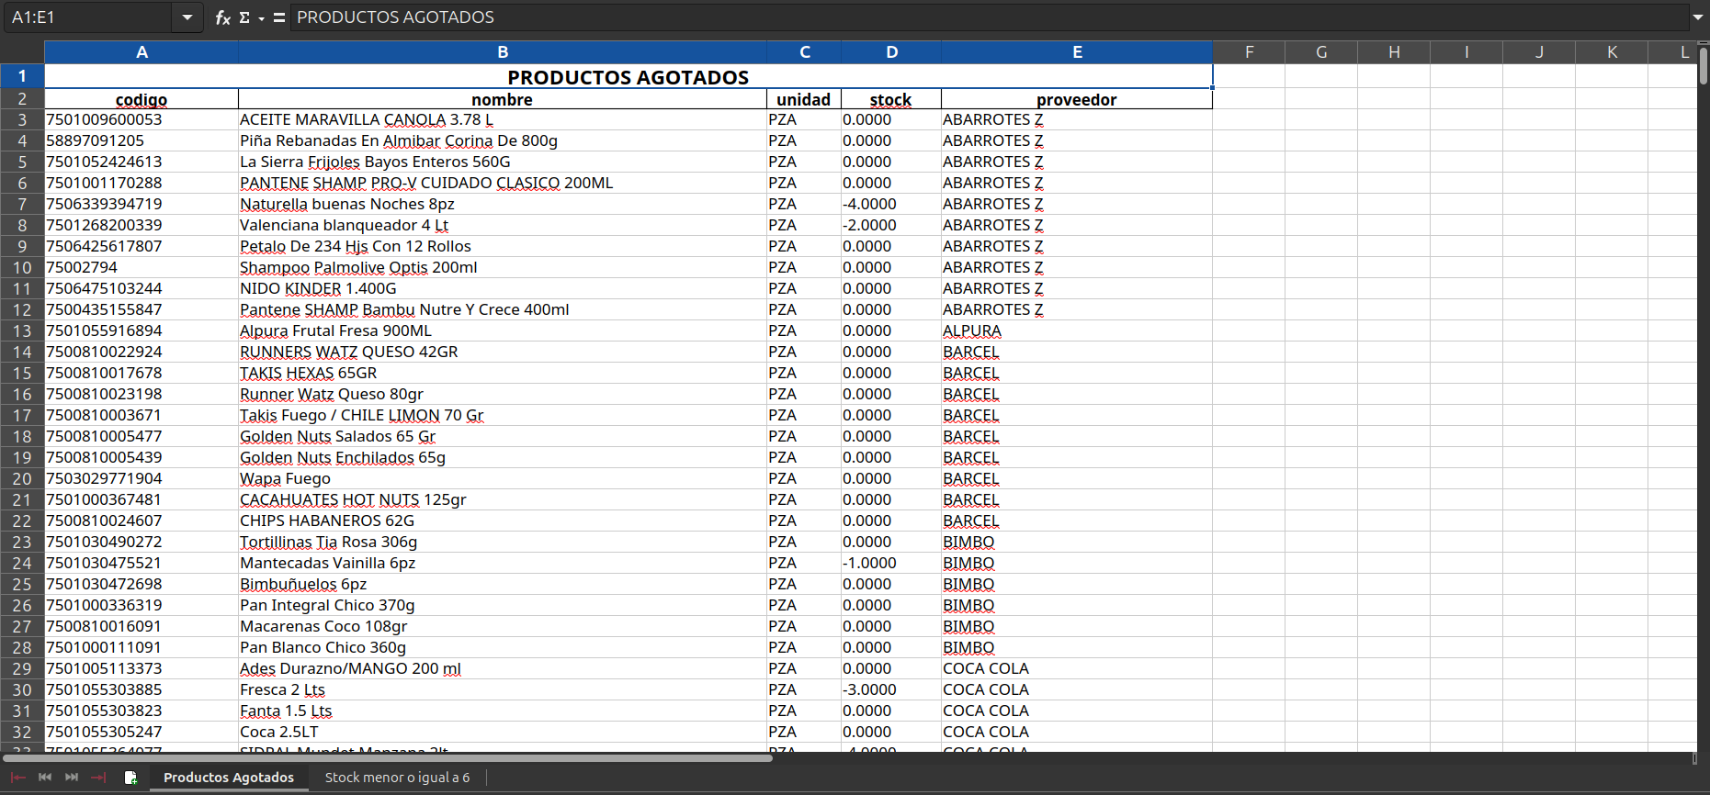Select column D header

click(891, 52)
